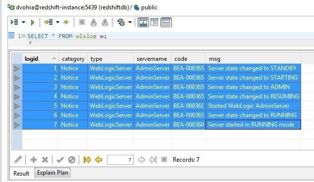
Task: Delete record with the X icon
Action: coord(45,160)
